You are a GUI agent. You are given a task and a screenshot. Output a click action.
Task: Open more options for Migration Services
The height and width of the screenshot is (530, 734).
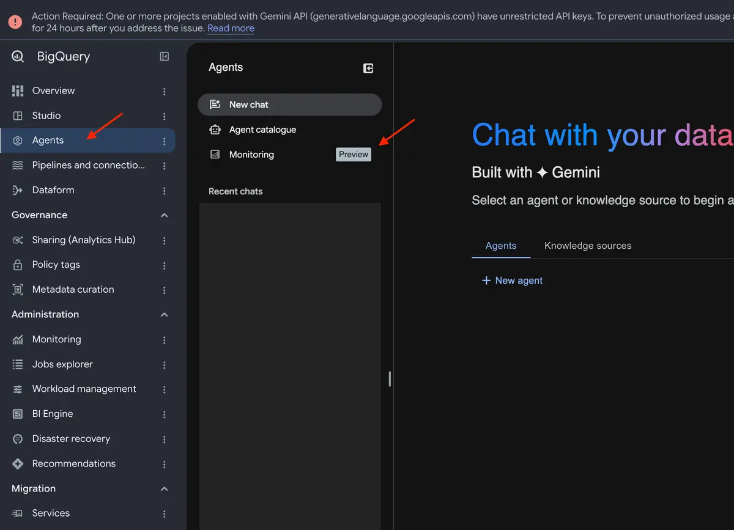(x=164, y=514)
